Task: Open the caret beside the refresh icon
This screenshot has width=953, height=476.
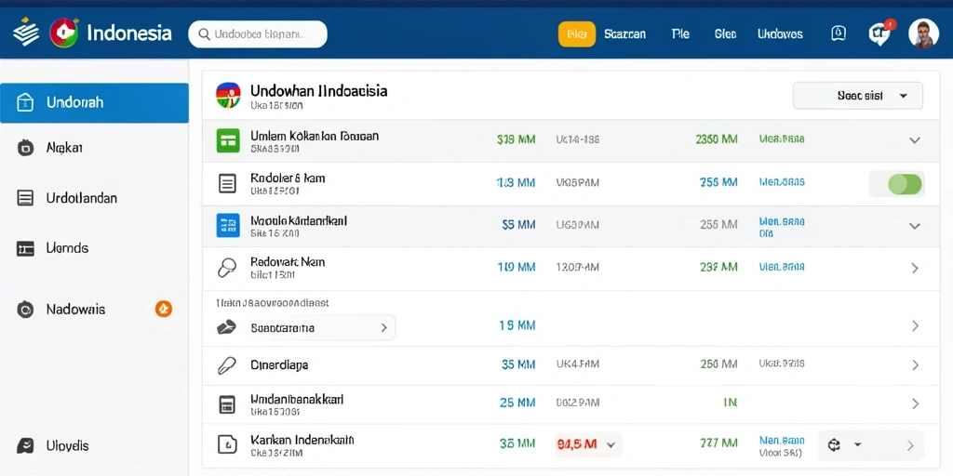Action: [x=857, y=445]
